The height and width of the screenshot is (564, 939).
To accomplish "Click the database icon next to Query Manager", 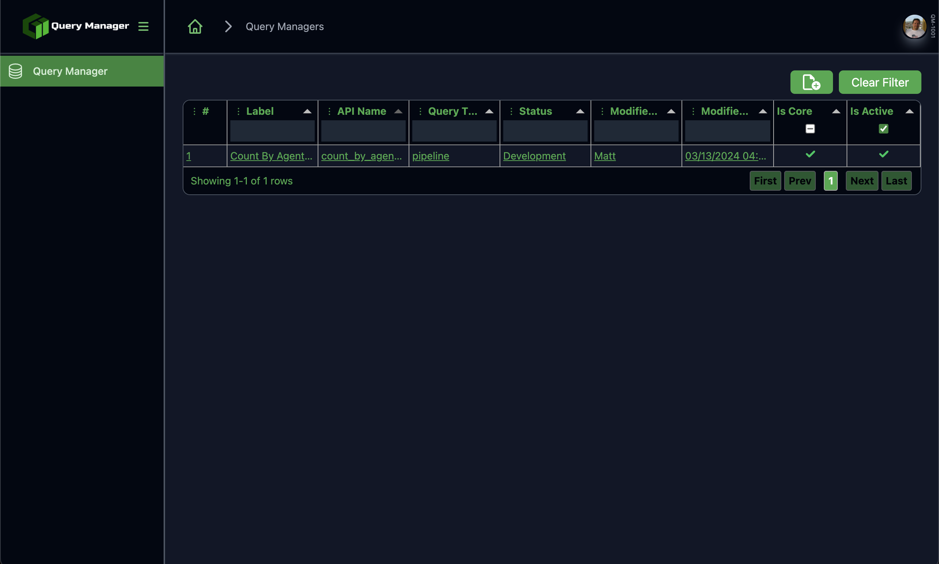I will point(15,71).
